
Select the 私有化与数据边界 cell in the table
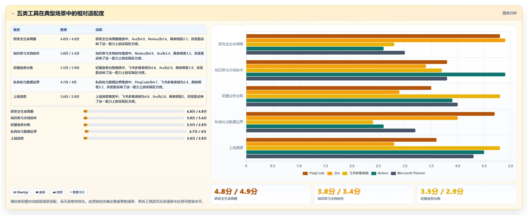tap(26, 82)
